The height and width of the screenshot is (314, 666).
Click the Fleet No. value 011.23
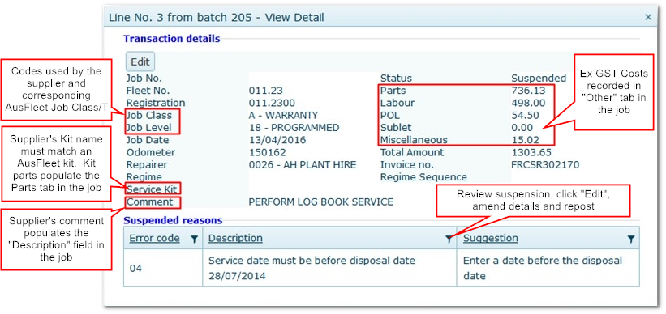[x=265, y=91]
